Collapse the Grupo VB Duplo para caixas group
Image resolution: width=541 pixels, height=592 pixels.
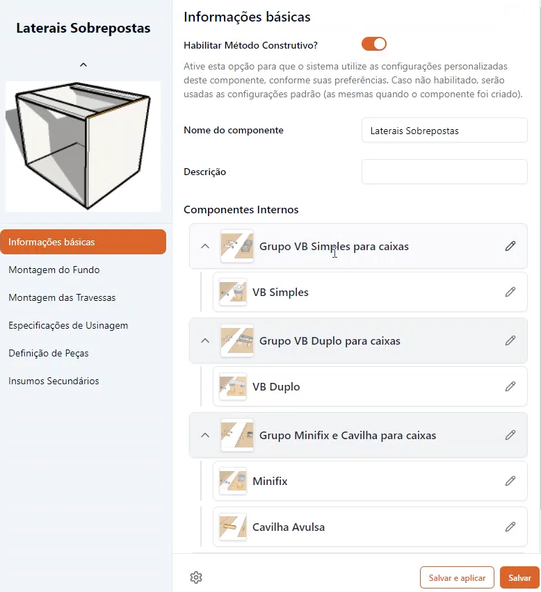coord(204,340)
